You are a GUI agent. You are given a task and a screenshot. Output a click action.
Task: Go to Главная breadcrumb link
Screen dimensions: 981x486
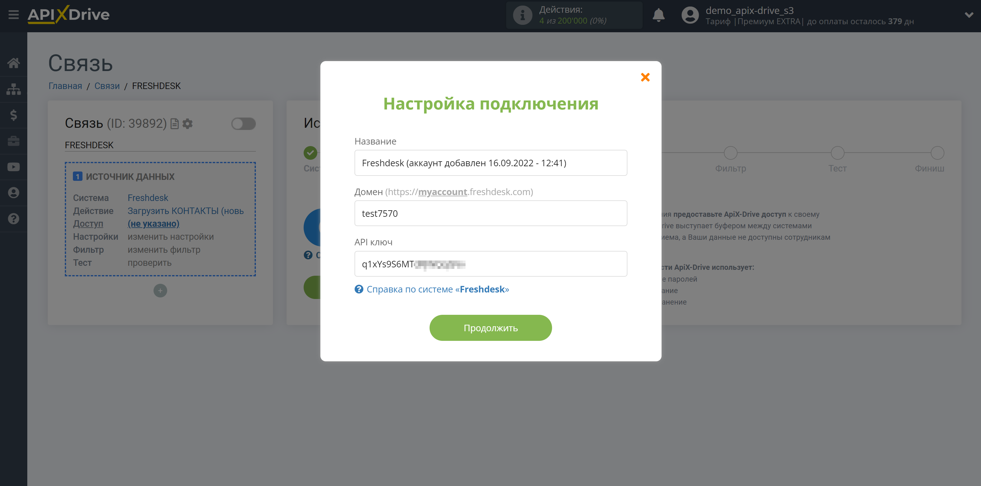tap(65, 86)
